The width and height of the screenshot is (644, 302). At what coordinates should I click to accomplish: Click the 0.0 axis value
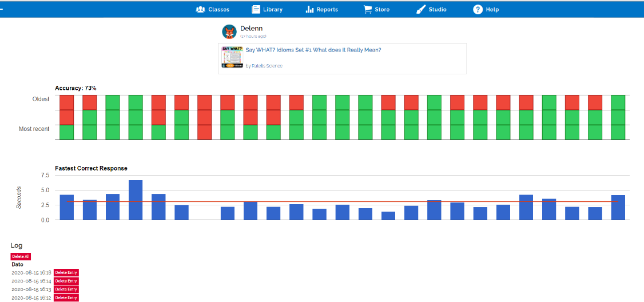coord(45,220)
